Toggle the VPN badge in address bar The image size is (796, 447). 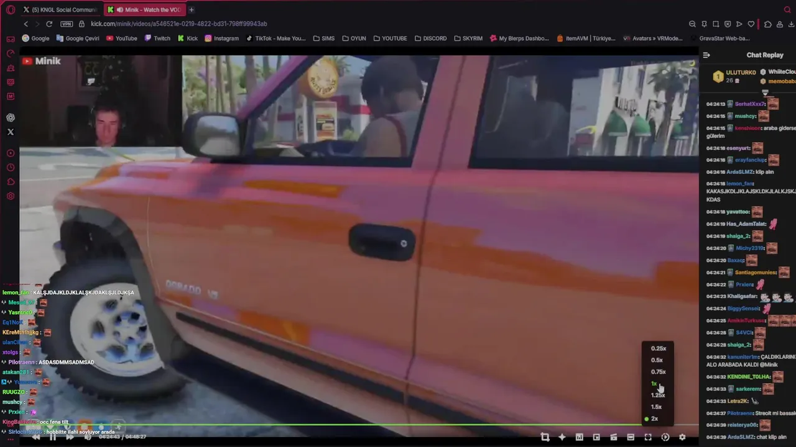67,24
